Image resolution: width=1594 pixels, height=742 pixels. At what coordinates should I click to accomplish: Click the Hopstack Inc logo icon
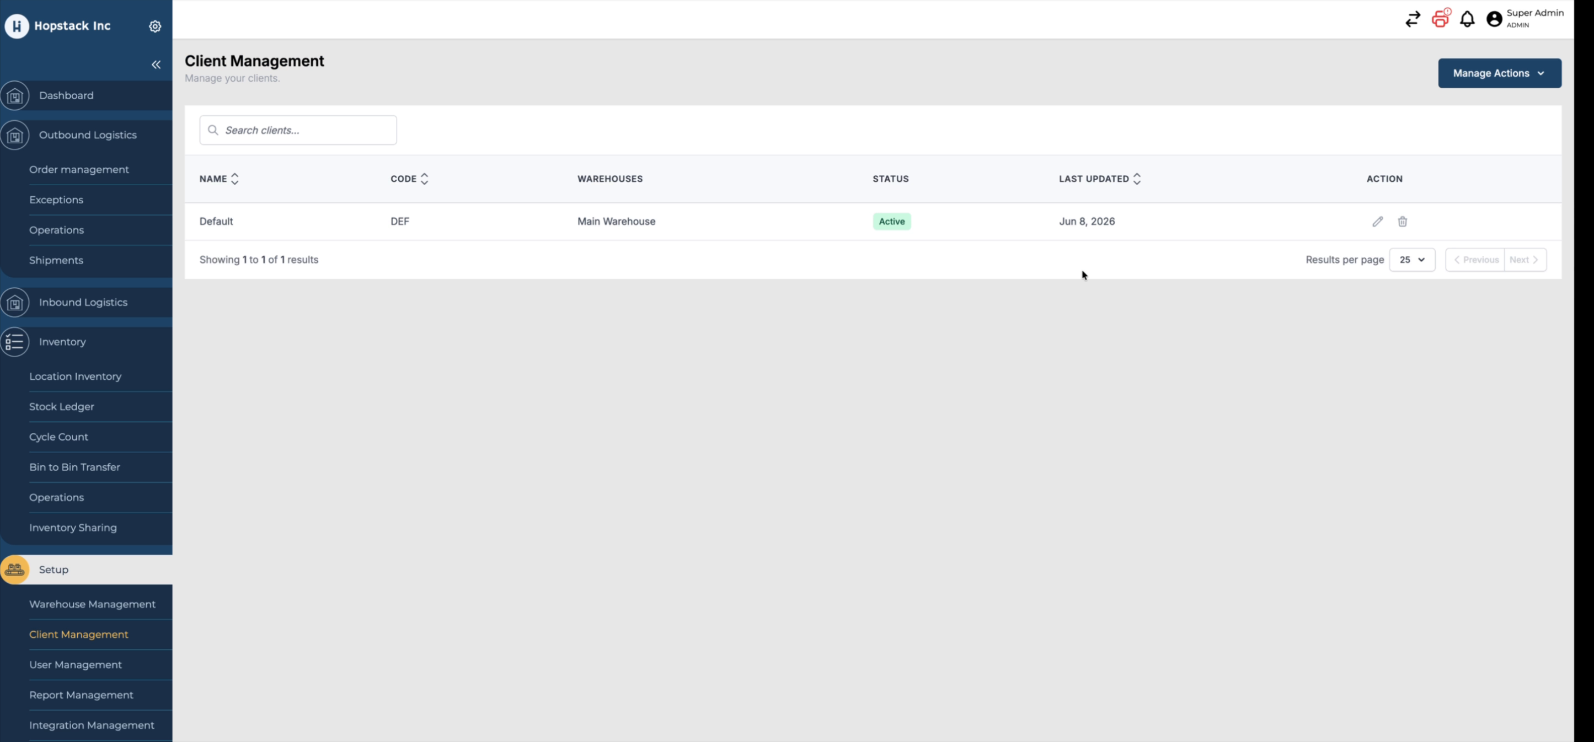click(17, 26)
